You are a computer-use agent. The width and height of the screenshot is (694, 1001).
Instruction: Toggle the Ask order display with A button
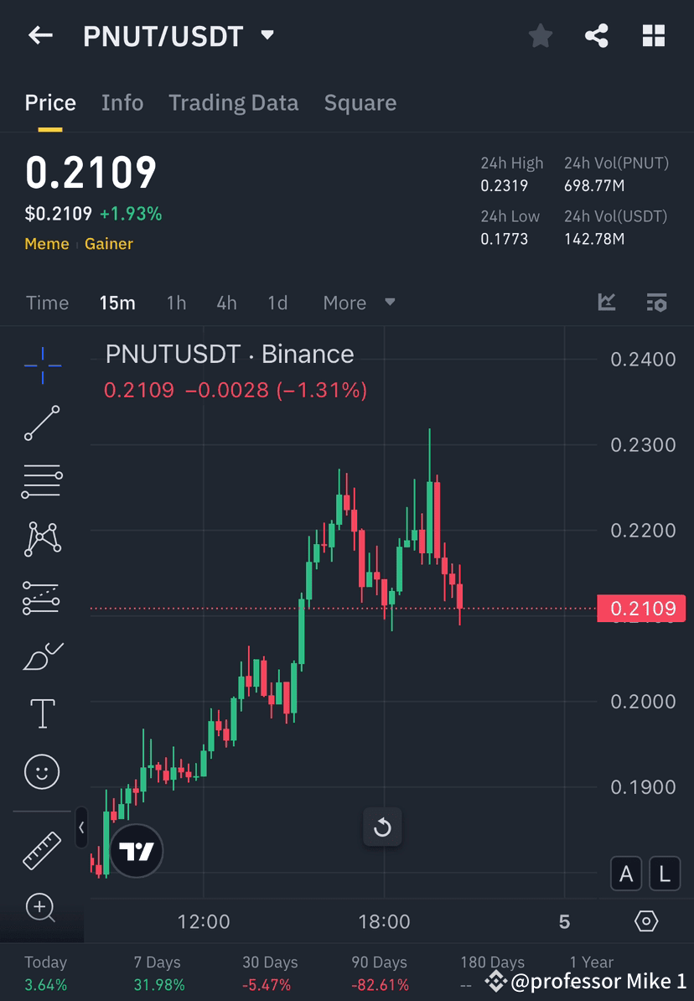[x=626, y=873]
